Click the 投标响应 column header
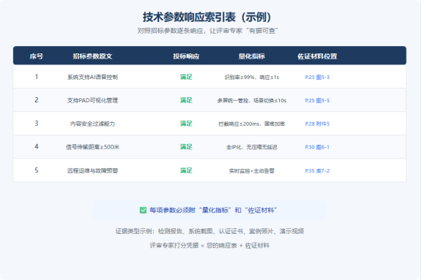The image size is (422, 280). tap(186, 56)
